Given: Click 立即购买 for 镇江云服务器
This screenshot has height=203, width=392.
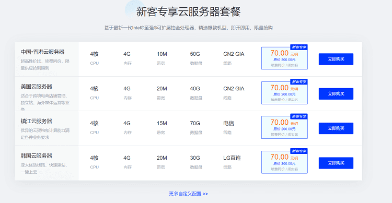Looking at the screenshot, I should point(336,128).
